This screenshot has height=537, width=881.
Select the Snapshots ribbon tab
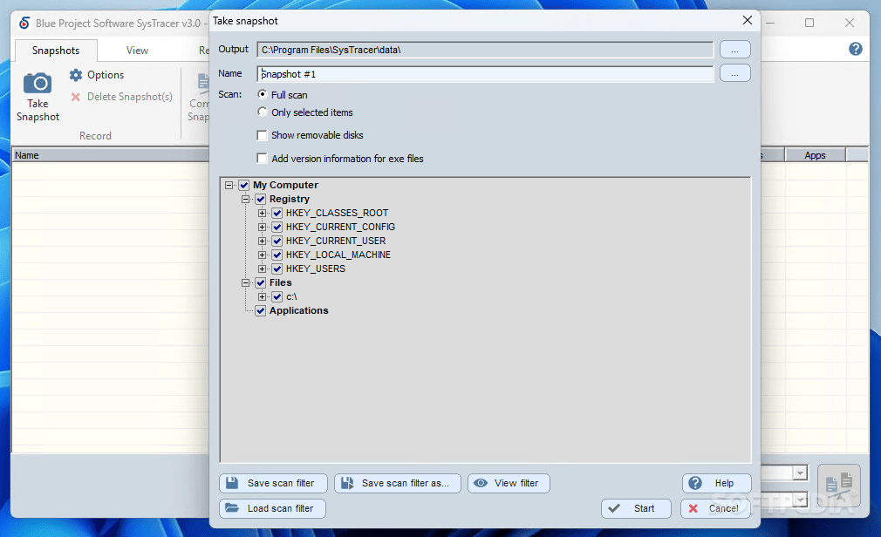point(56,51)
